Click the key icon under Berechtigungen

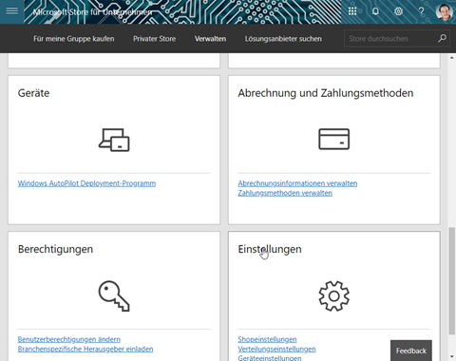[114, 295]
